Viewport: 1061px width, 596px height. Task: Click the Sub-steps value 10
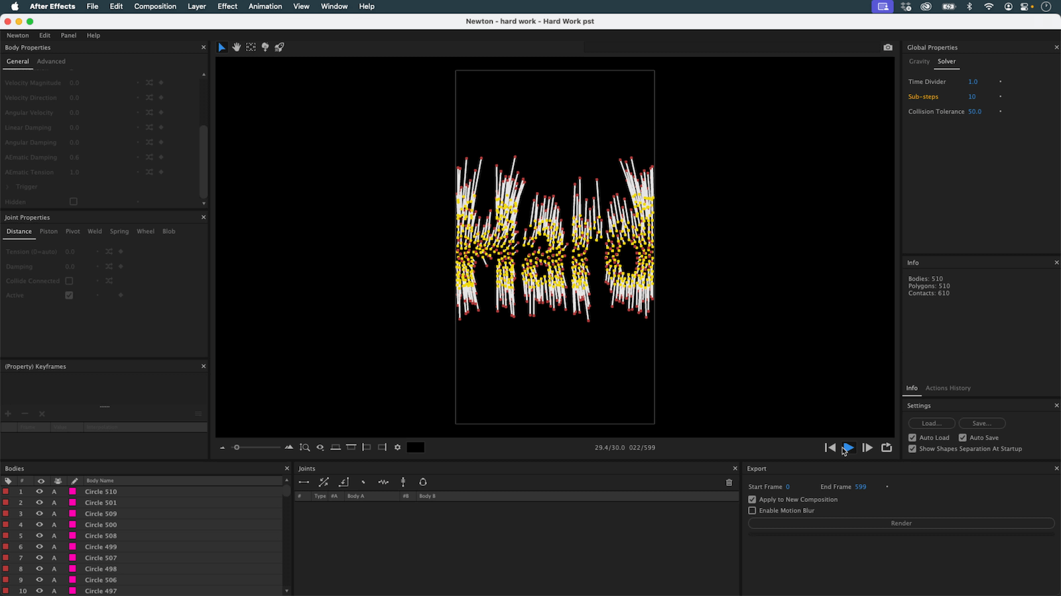point(972,97)
